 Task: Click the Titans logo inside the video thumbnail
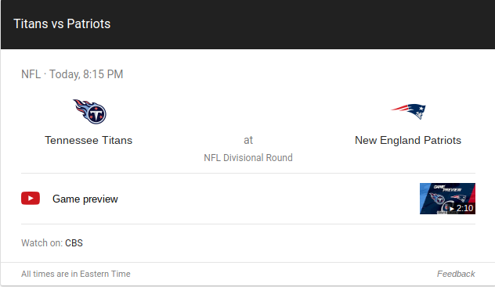[x=437, y=199]
